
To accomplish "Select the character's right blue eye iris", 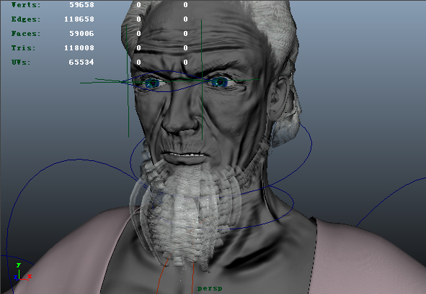I will (x=152, y=83).
